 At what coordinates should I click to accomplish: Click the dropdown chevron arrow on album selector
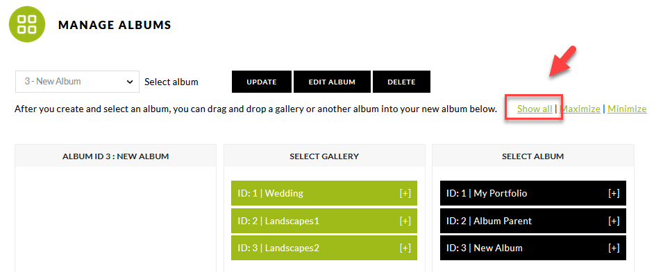[130, 82]
